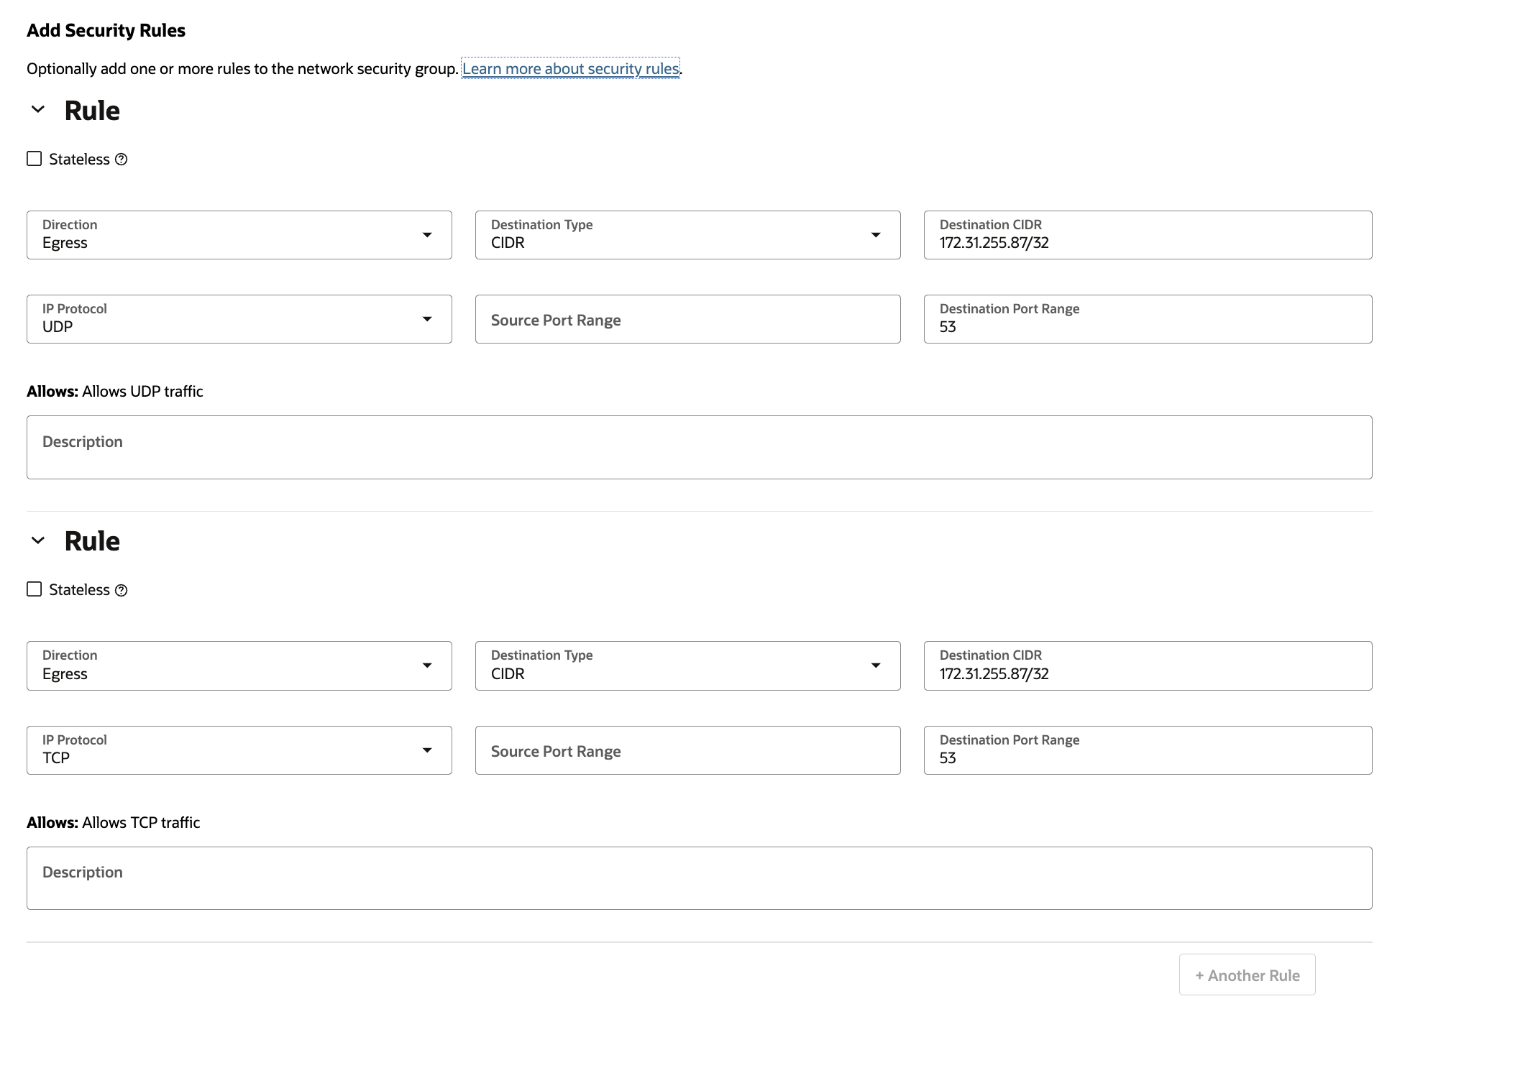Click the help icon next to first Stateless
Image resolution: width=1515 pixels, height=1078 pixels.
tap(122, 160)
